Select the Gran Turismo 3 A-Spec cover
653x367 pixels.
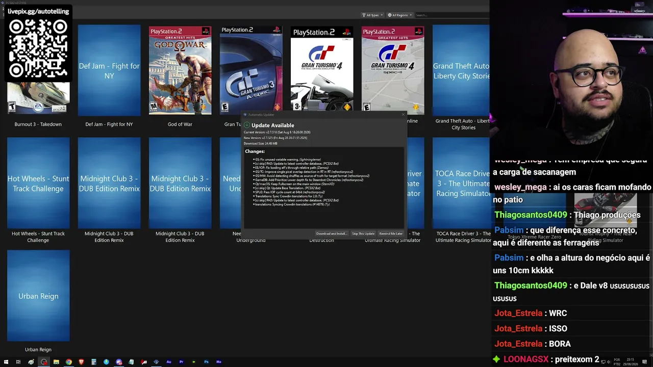click(250, 69)
